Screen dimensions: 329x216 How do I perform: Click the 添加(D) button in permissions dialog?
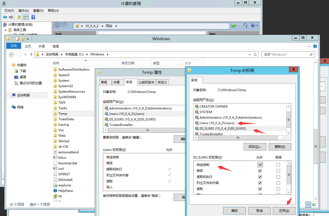pos(255,147)
